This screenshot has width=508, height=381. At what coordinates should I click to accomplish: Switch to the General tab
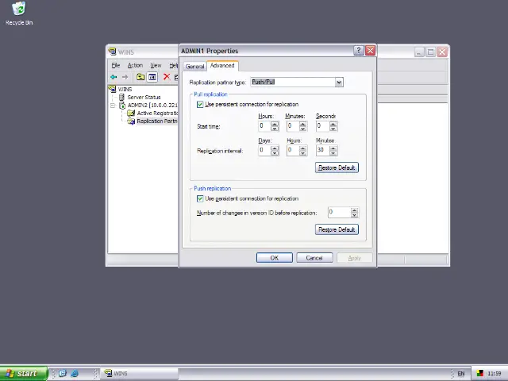tap(194, 67)
